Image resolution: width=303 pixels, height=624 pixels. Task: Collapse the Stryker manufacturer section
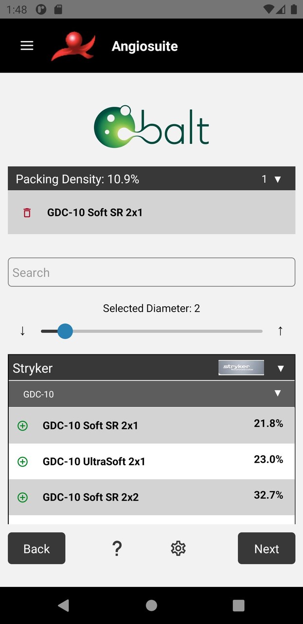pos(281,369)
